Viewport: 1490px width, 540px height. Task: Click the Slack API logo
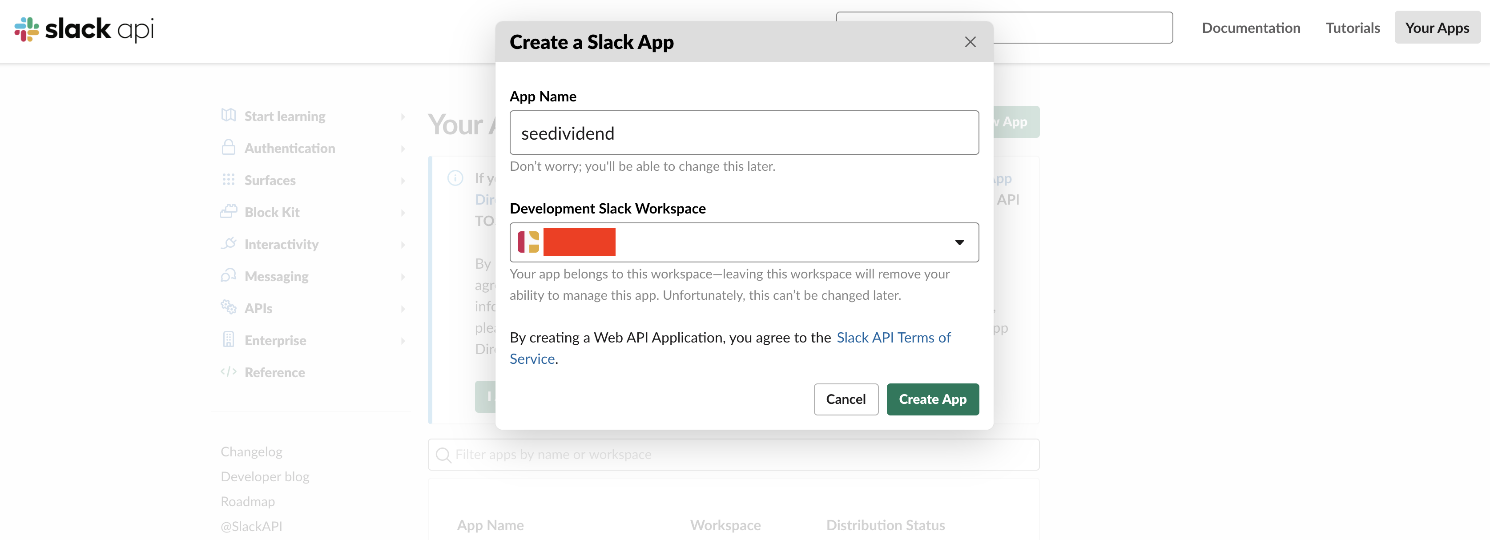84,28
